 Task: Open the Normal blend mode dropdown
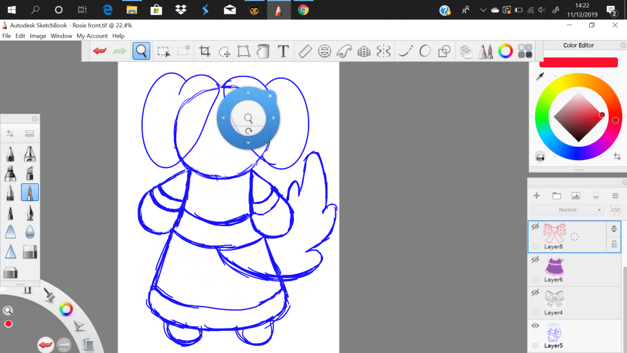568,210
